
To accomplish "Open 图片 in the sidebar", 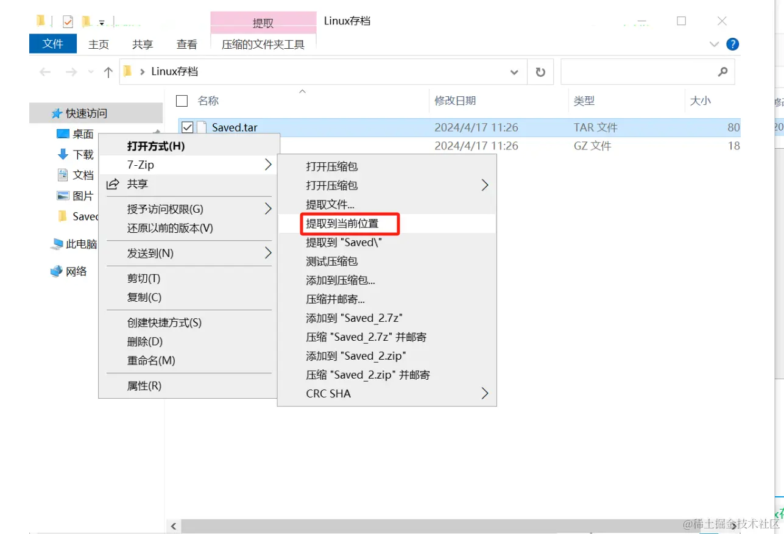I will [x=75, y=196].
